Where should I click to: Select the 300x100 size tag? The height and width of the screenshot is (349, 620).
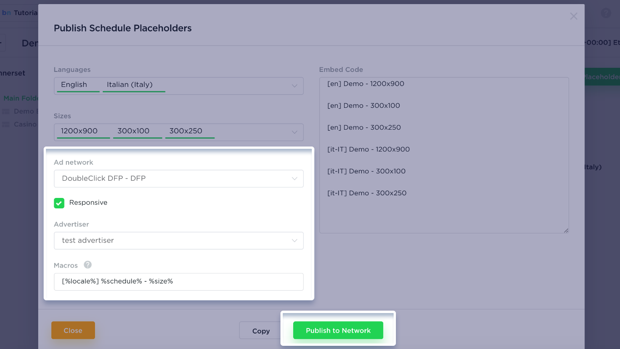point(137,132)
